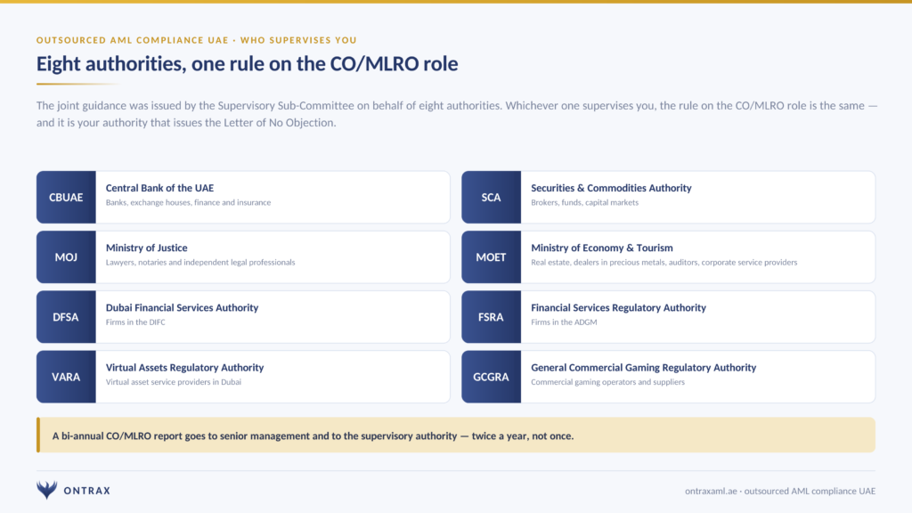
Task: Click 'Virtual asset service providers in Dubai'
Action: coord(174,382)
